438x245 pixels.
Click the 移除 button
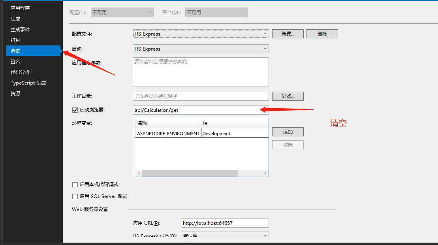(x=288, y=145)
